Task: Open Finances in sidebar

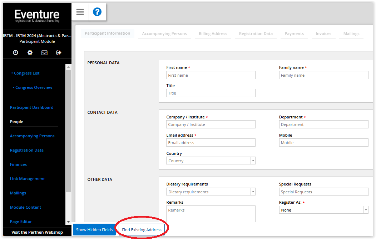Action: [18, 164]
